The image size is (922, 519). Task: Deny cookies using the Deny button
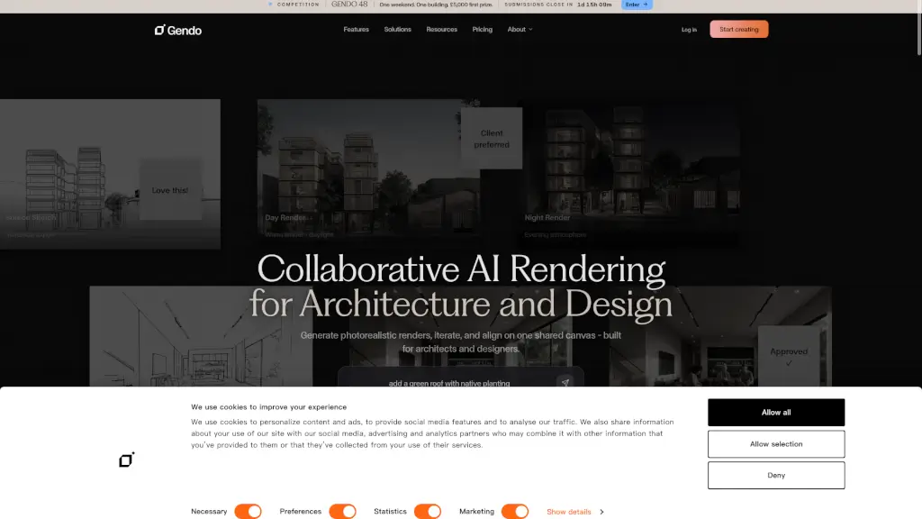click(776, 475)
